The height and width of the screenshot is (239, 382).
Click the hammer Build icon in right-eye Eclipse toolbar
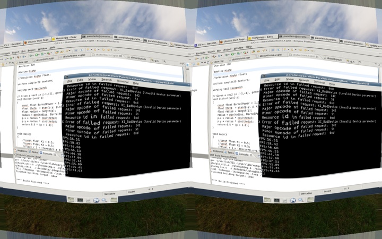pos(213,56)
